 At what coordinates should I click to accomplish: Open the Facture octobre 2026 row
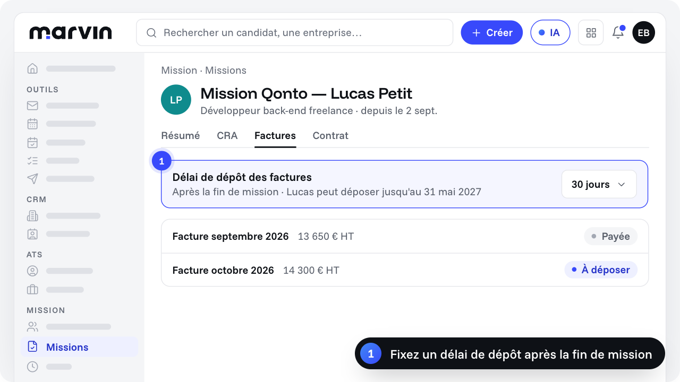tap(405, 270)
